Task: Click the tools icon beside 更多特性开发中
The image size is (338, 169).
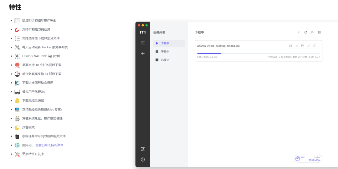Action: [17, 154]
